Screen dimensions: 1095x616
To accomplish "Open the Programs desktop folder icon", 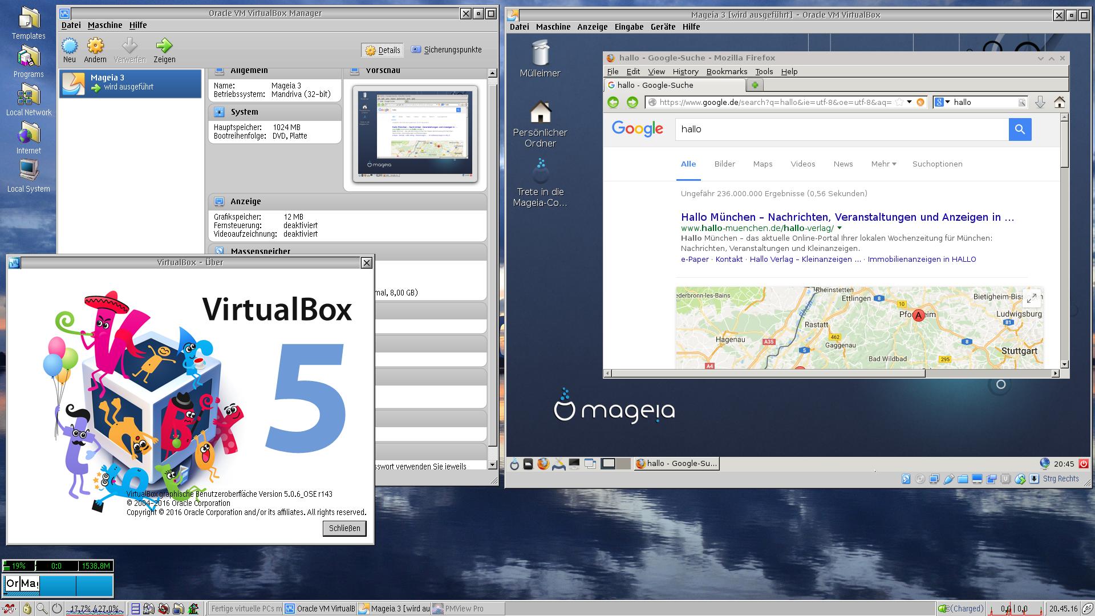I will pos(29,58).
